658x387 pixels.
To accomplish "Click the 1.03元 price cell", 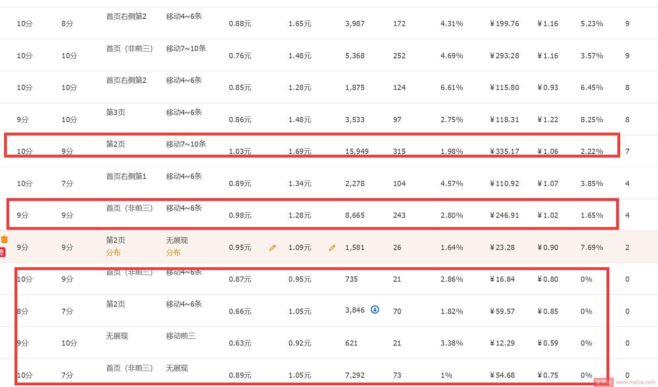I will click(240, 151).
